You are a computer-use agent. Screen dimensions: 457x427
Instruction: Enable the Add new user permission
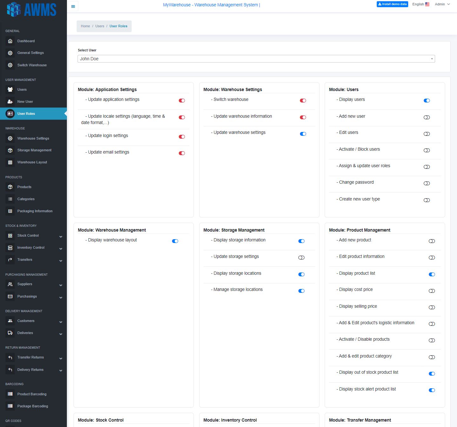427,117
